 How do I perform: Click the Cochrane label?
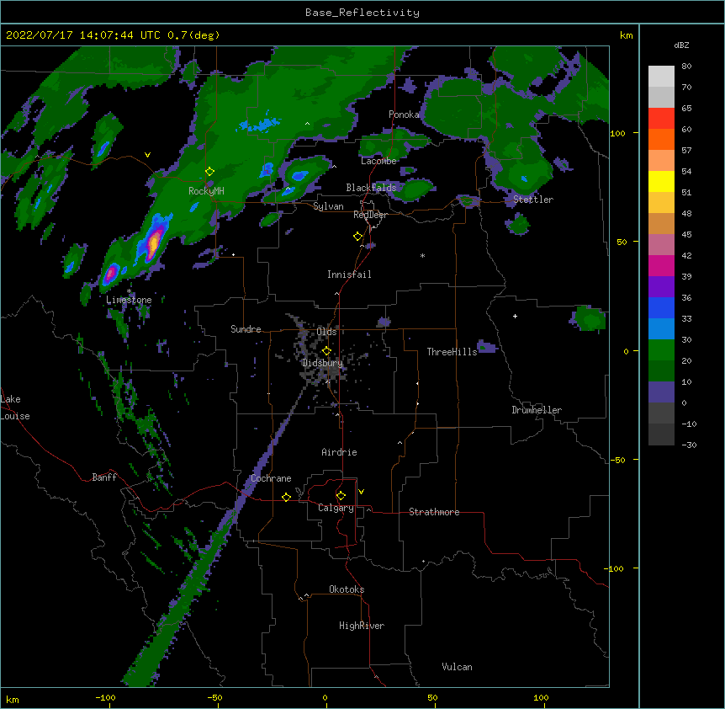(271, 478)
